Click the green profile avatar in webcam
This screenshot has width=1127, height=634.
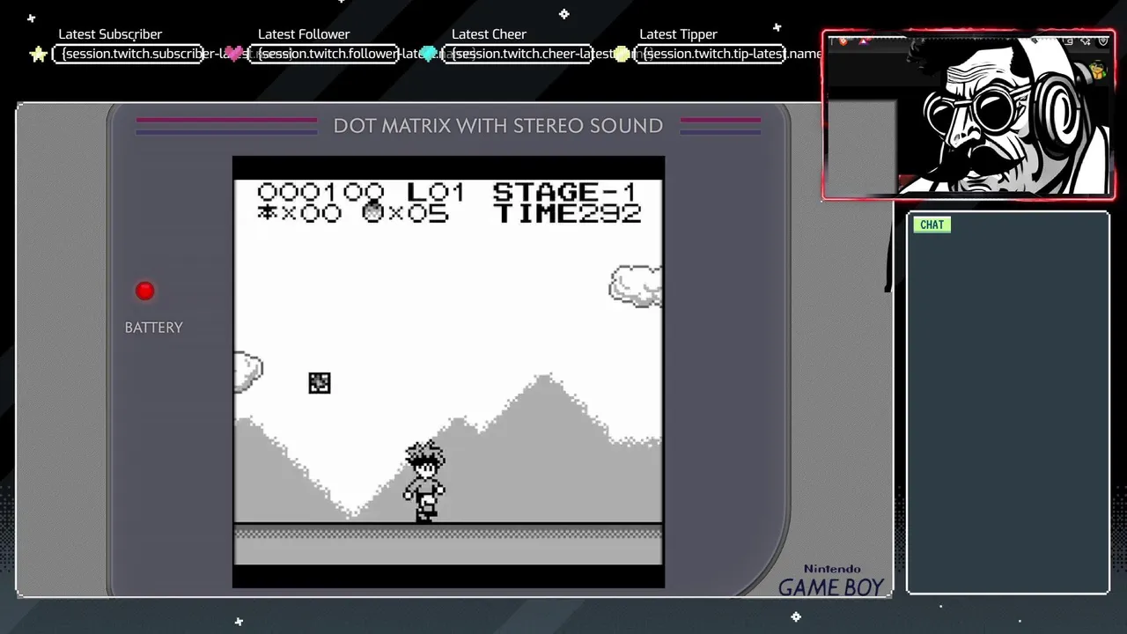(1098, 71)
